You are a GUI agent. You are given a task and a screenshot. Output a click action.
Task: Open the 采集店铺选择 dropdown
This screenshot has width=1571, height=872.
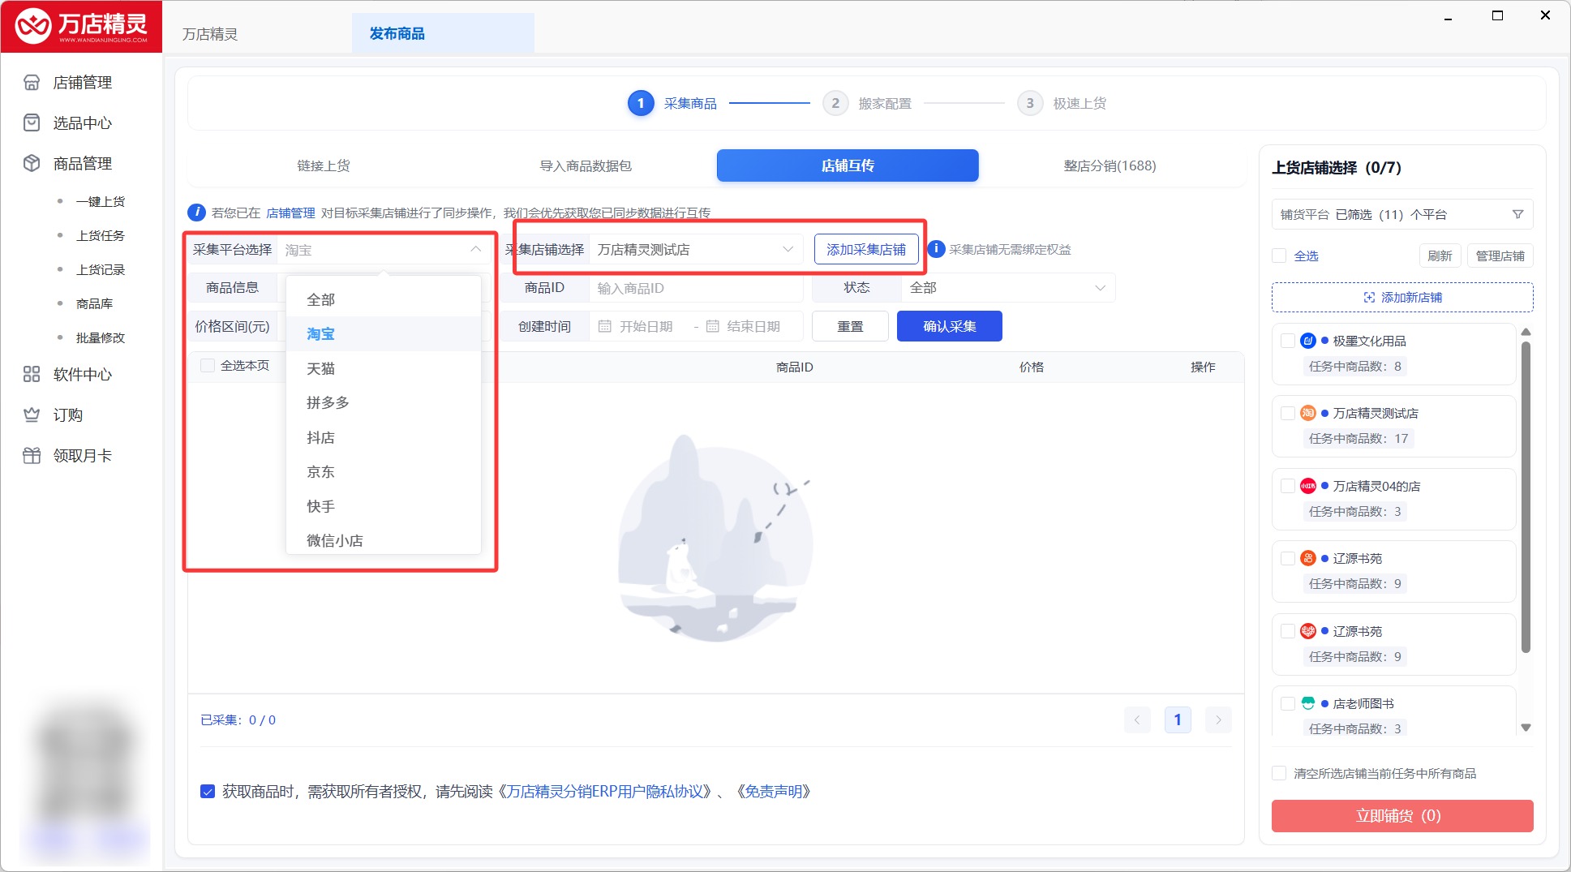(x=696, y=249)
